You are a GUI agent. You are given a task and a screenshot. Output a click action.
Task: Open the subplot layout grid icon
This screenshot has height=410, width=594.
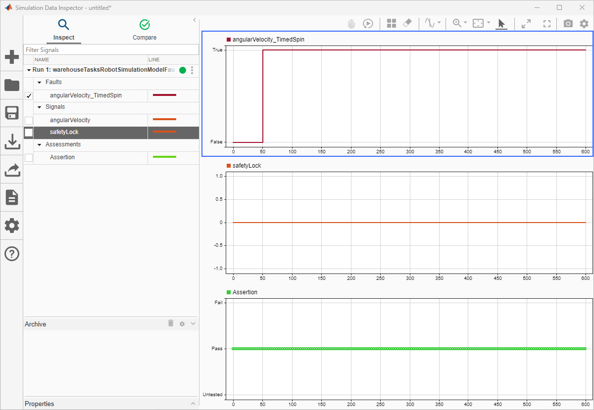coord(392,23)
